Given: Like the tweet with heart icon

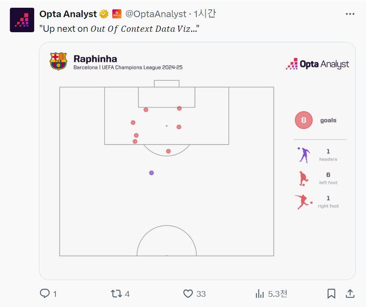Looking at the screenshot, I should tap(188, 294).
